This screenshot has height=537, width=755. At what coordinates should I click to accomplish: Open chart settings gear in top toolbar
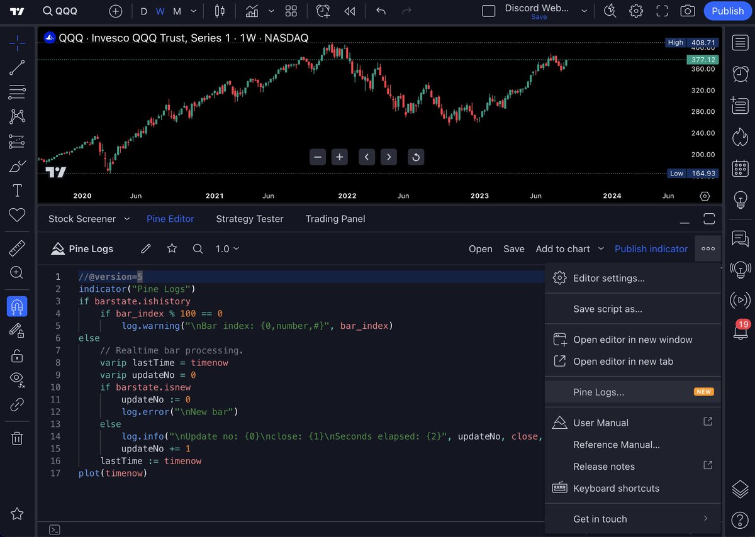636,11
